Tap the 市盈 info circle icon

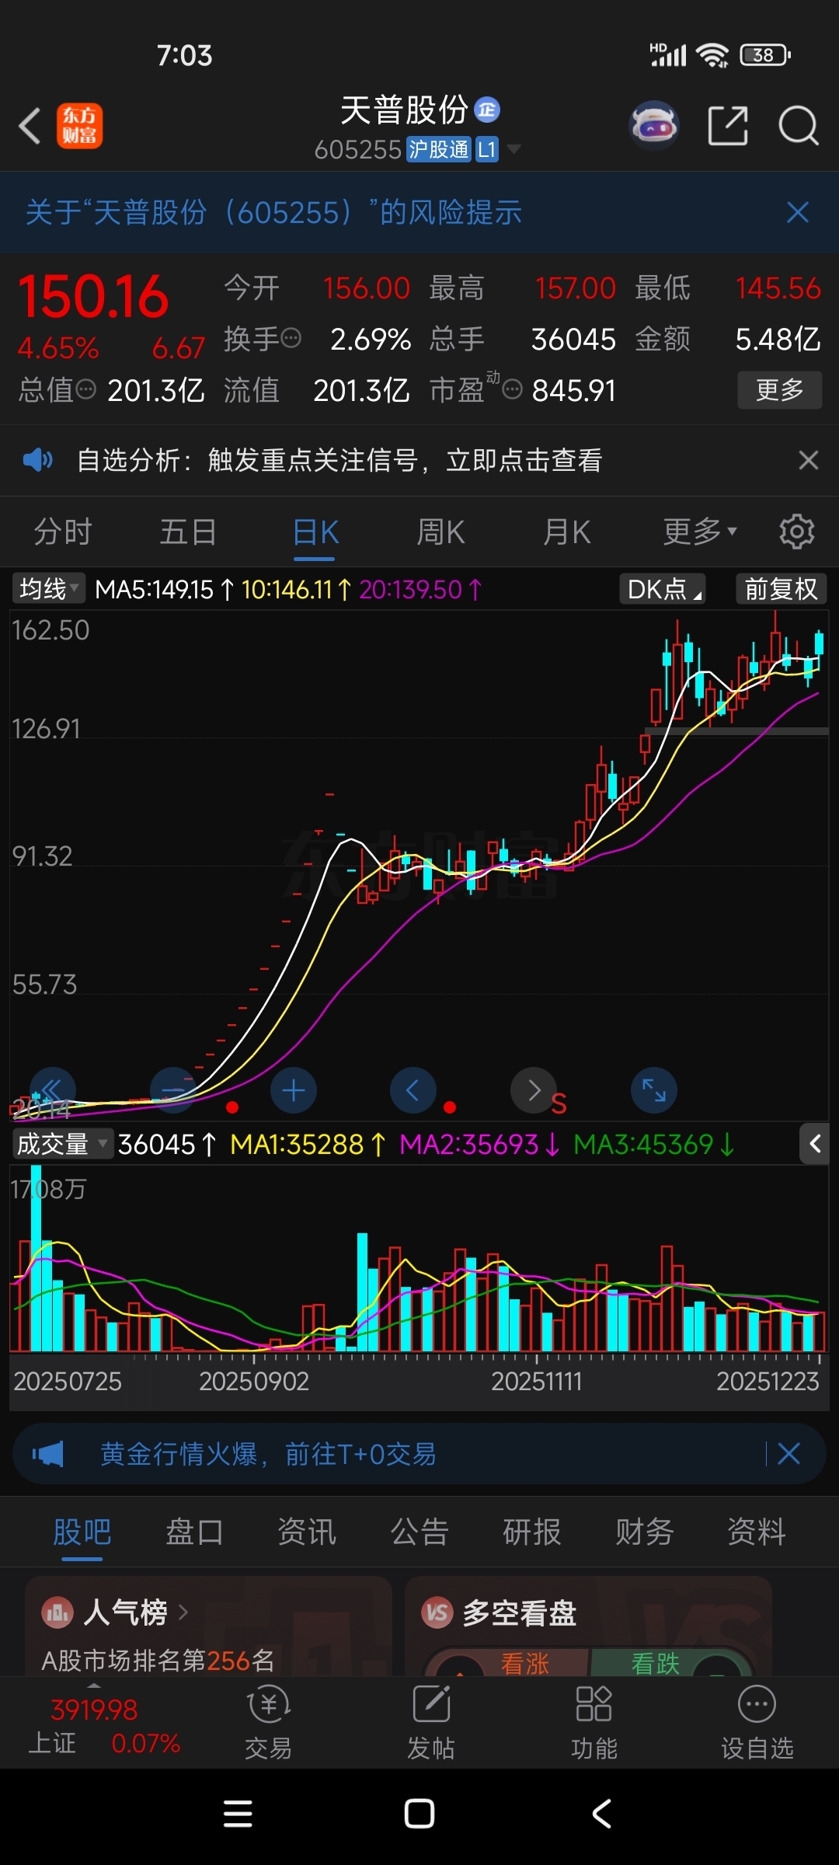(512, 389)
